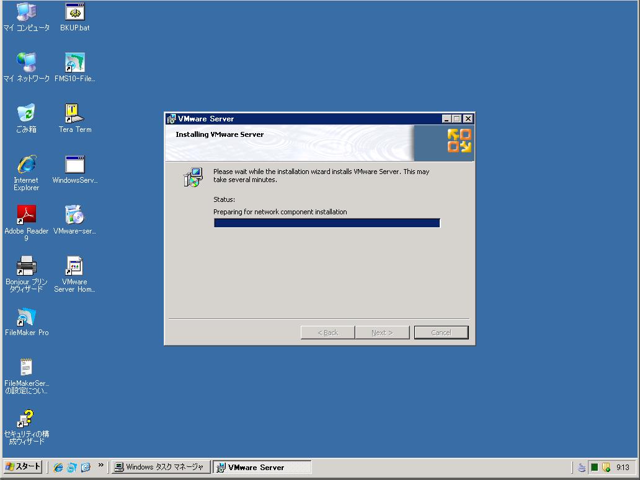The height and width of the screenshot is (480, 640).
Task: Click the installation progress bar
Action: pos(327,223)
